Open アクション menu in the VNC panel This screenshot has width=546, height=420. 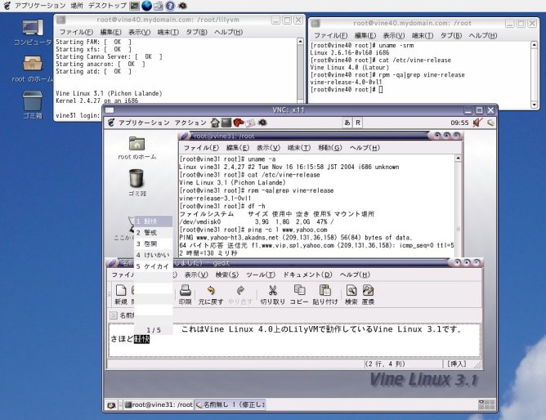click(190, 123)
